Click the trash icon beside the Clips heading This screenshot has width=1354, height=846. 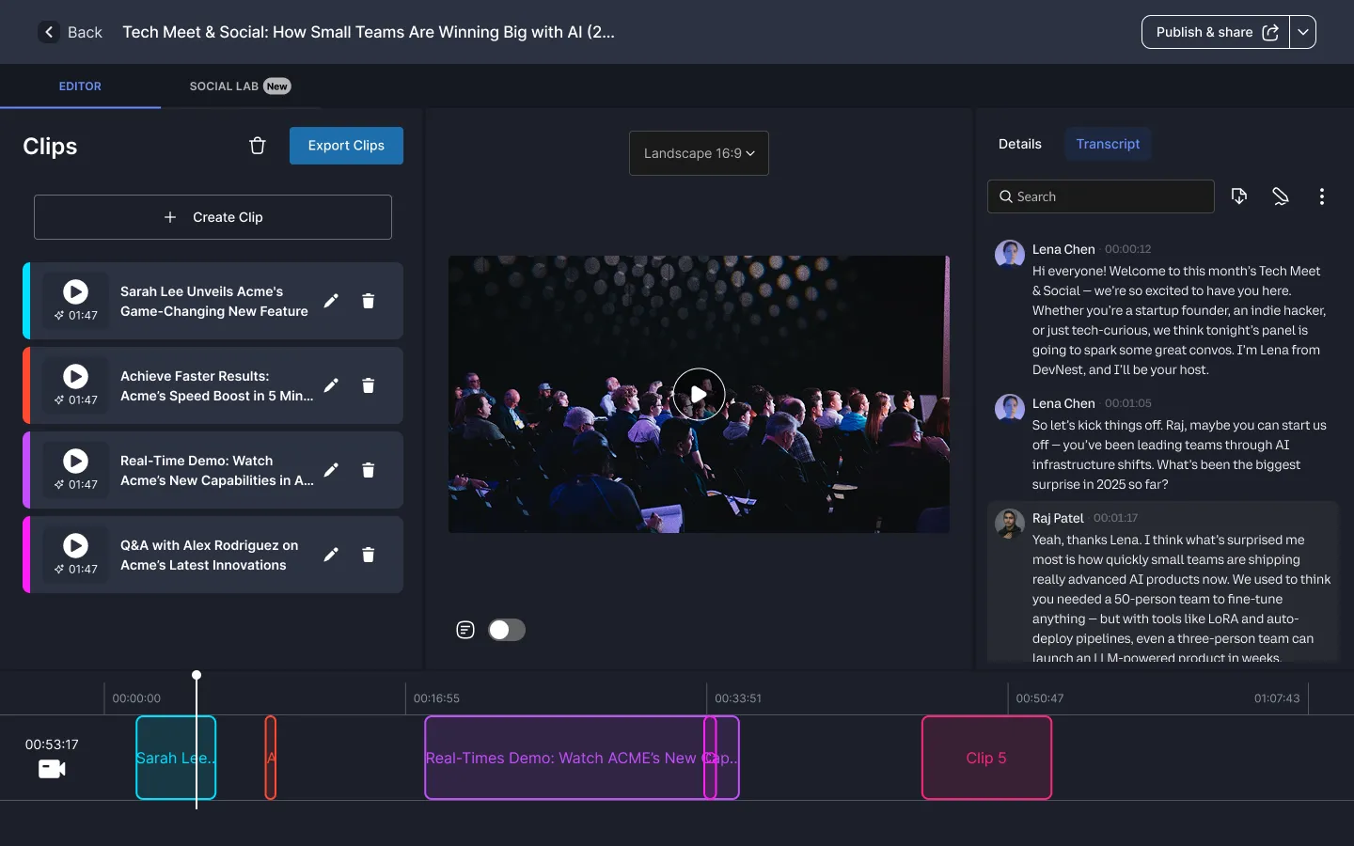258,146
